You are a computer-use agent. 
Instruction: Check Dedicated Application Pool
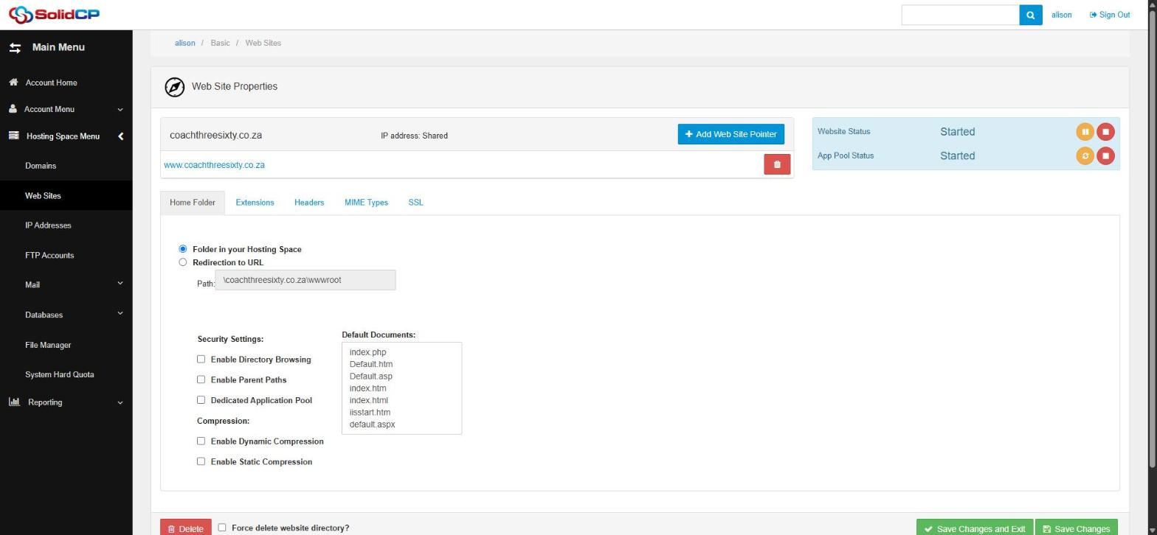coord(201,400)
